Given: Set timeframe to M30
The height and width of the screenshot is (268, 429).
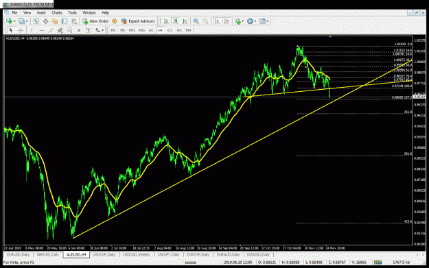Looking at the screenshot, I should pyautogui.click(x=141, y=30).
